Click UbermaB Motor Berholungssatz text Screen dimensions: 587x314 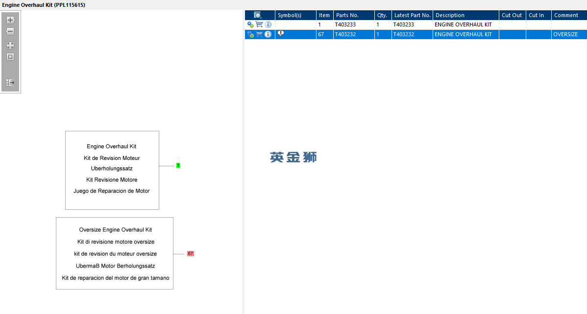[115, 266]
